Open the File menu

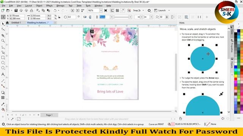[3, 6]
